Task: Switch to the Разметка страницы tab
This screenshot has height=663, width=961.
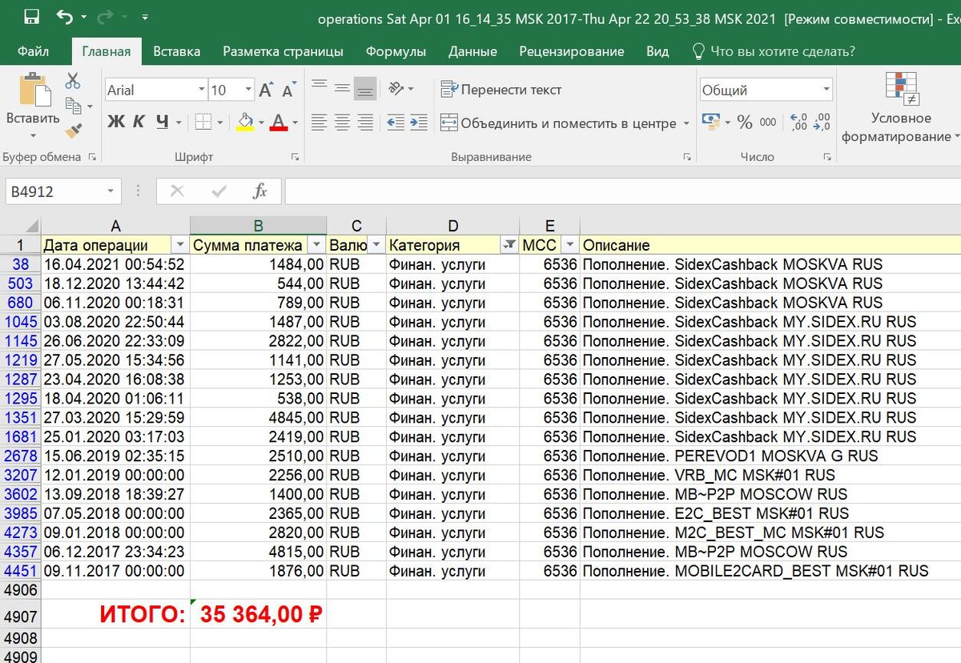Action: 283,51
